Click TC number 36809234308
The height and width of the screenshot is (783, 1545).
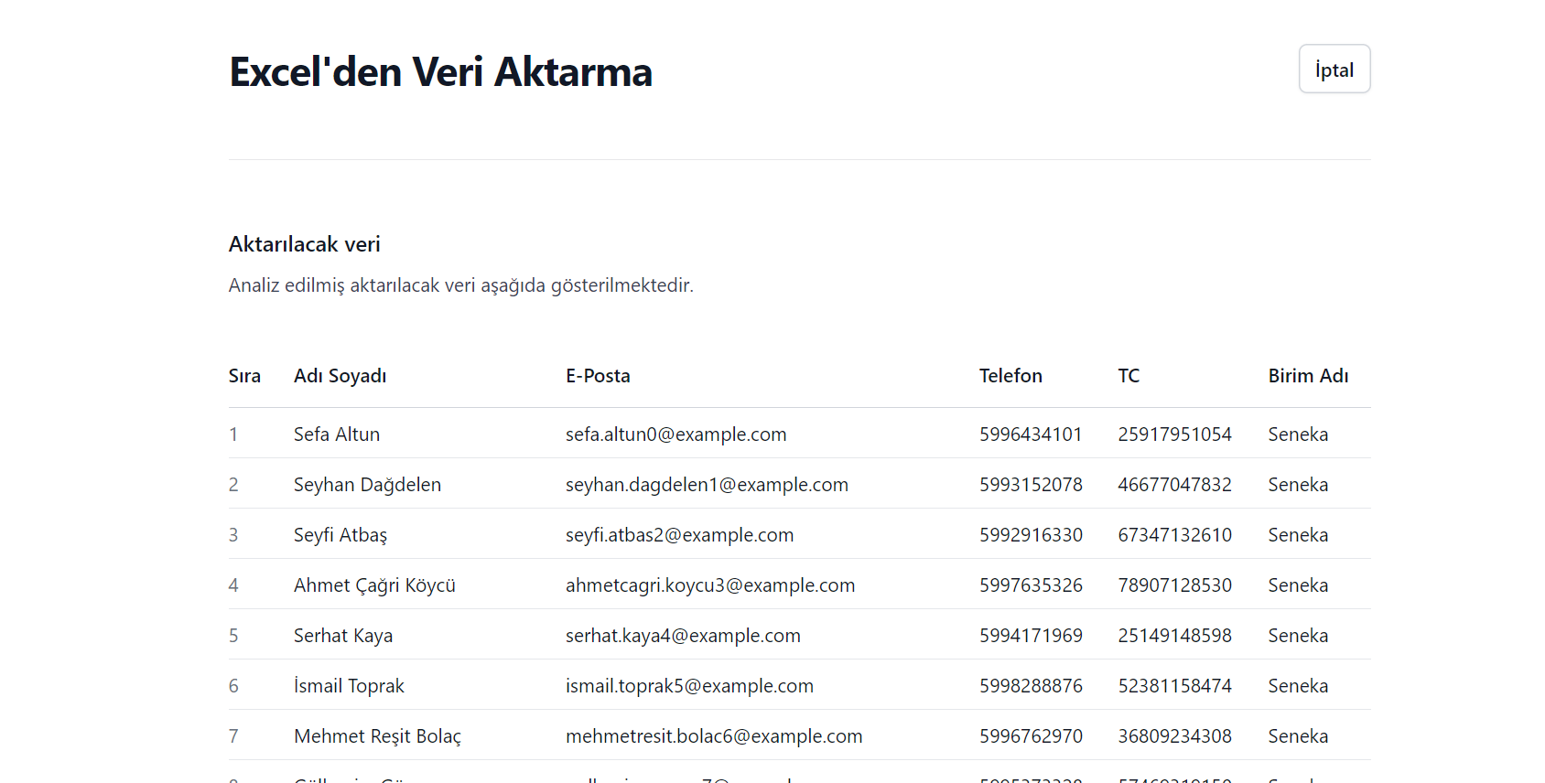[1174, 736]
